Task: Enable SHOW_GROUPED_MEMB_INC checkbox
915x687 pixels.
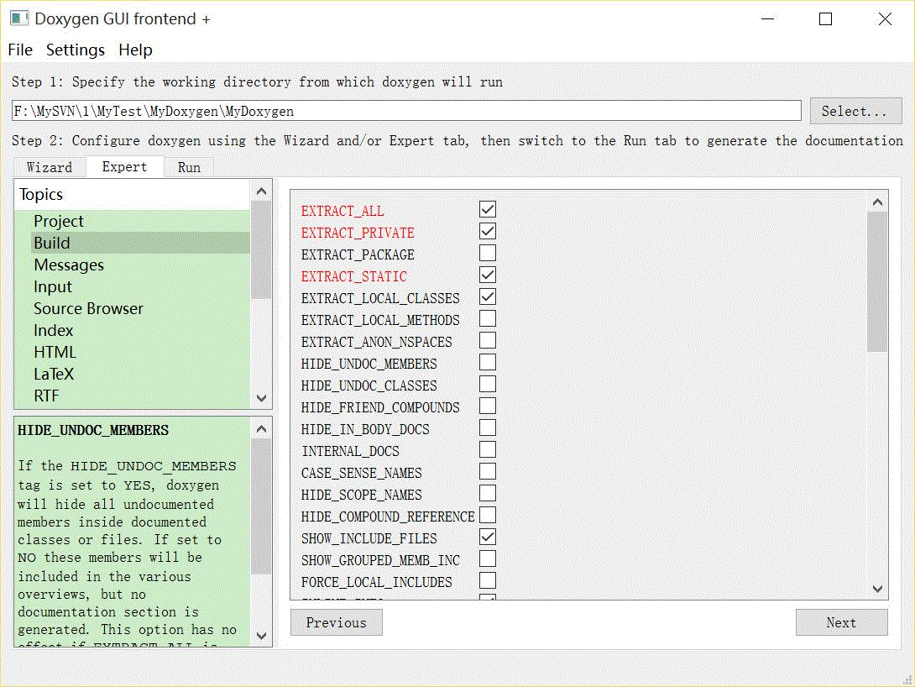Action: 488,559
